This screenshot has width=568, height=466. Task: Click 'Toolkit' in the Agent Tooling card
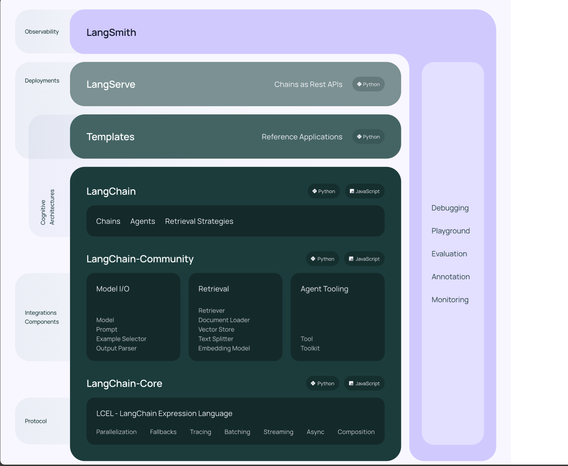(310, 348)
